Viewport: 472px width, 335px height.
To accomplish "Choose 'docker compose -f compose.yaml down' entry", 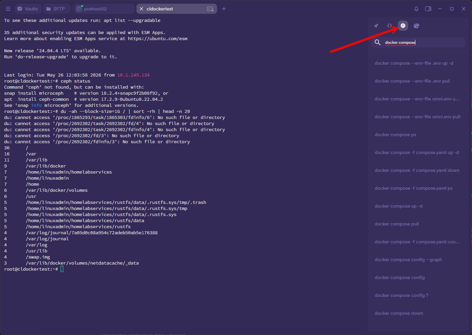I will click(418, 170).
